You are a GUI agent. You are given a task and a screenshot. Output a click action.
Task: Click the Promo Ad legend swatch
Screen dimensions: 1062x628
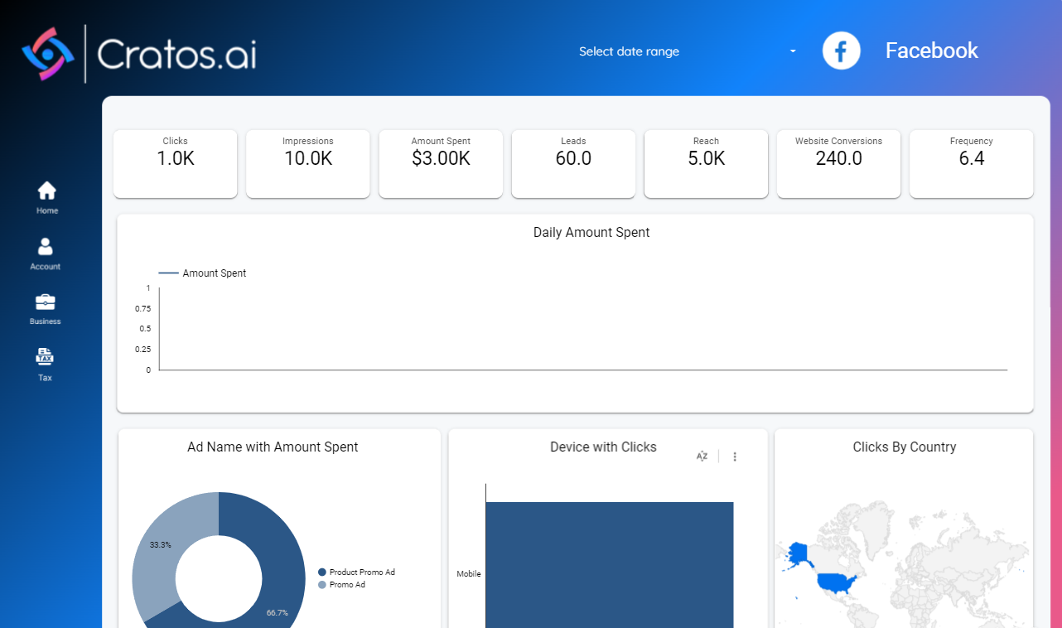pyautogui.click(x=322, y=585)
